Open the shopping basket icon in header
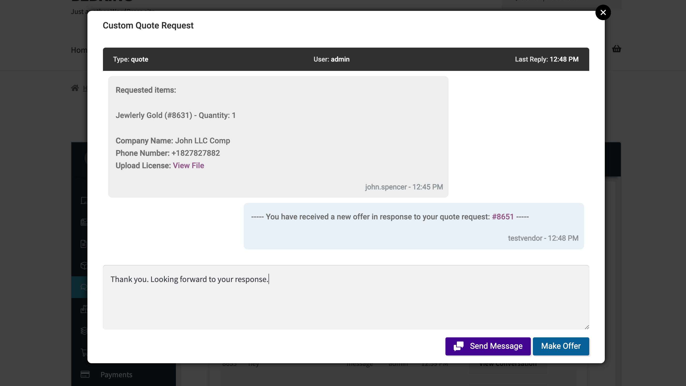The width and height of the screenshot is (686, 386). point(616,49)
